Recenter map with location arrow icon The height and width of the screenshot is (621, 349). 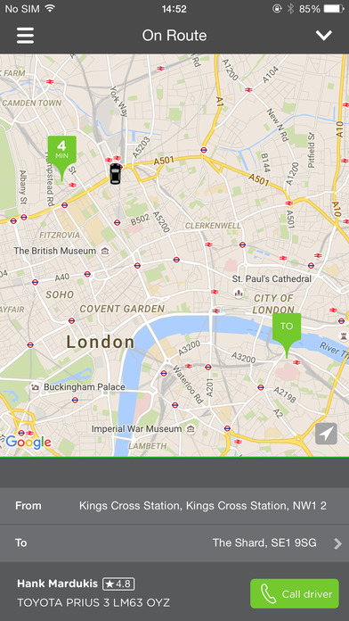(x=326, y=434)
